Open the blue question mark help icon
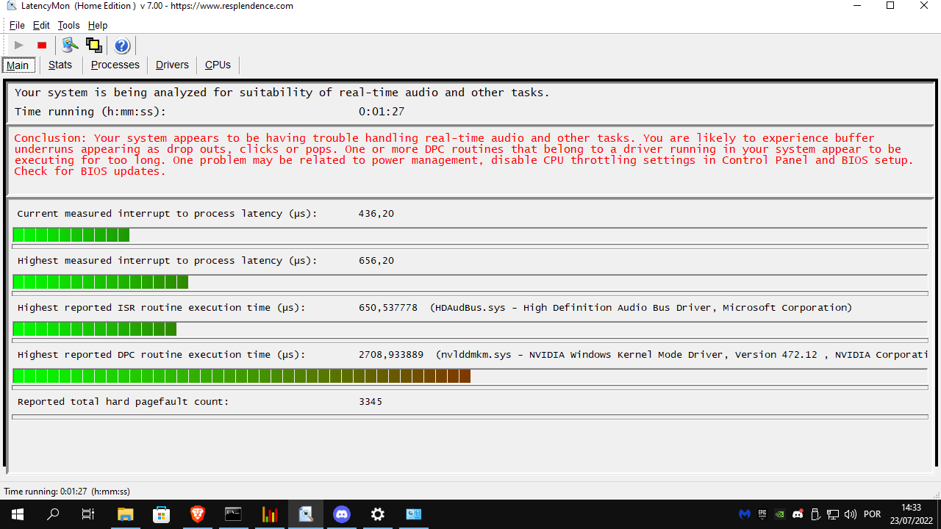 click(122, 46)
